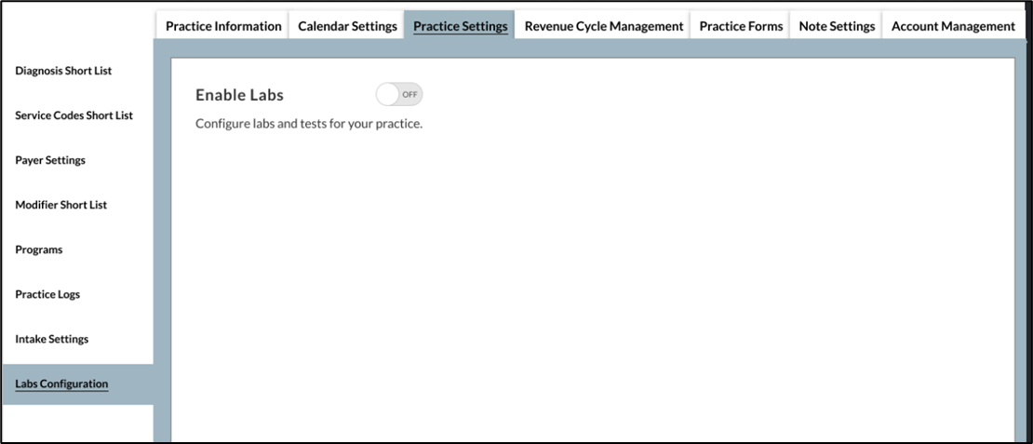Select the Practice Settings tab
Screen dimensions: 1033x444
[x=461, y=26]
